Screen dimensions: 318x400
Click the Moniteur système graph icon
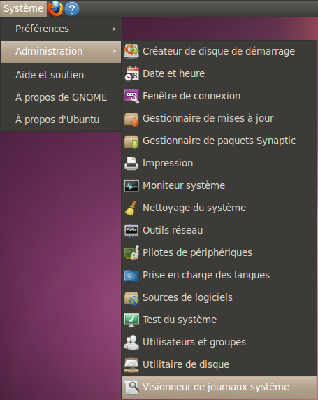click(131, 186)
